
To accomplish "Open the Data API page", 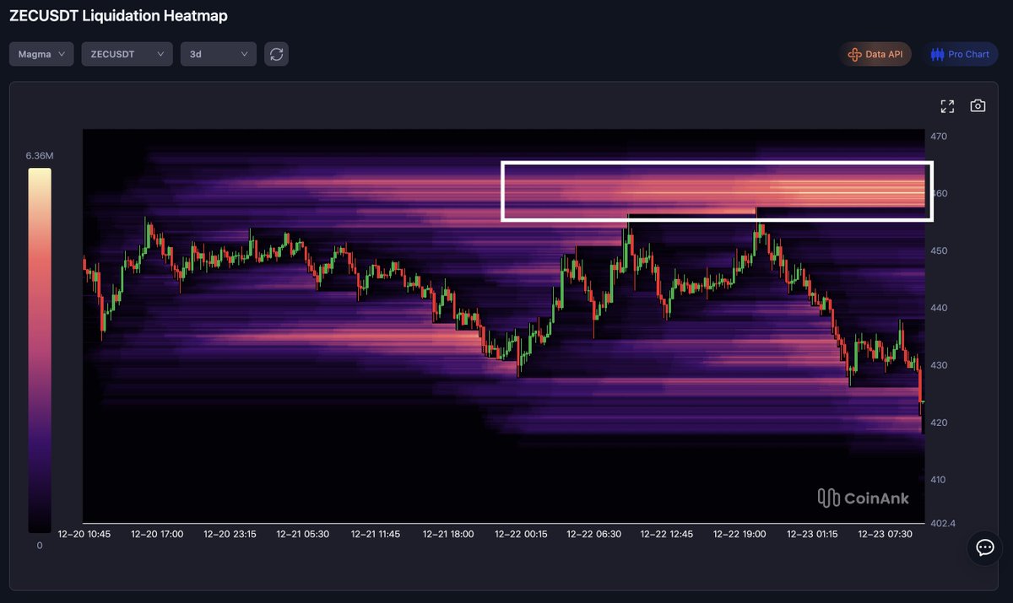I will (x=875, y=53).
